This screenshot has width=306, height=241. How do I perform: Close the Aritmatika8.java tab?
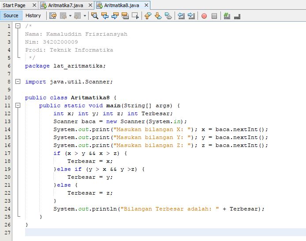(x=146, y=5)
